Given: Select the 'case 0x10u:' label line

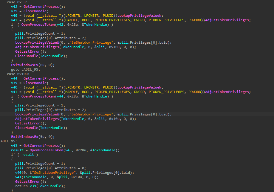Looking at the screenshot, I should pos(18,74).
